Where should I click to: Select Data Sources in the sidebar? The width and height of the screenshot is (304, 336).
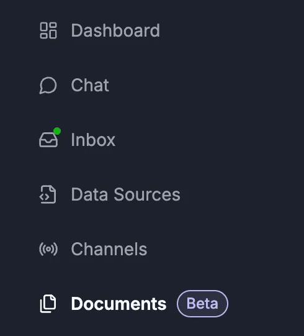[110, 194]
